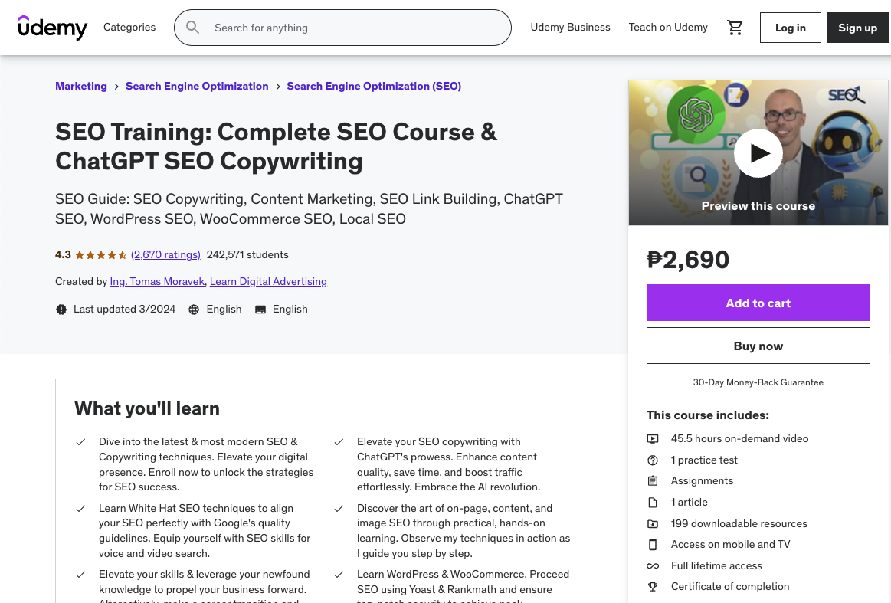The width and height of the screenshot is (891, 603).
Task: Click checkmark beside 'Learn WordPress & WooCommerce'
Action: [x=339, y=575]
